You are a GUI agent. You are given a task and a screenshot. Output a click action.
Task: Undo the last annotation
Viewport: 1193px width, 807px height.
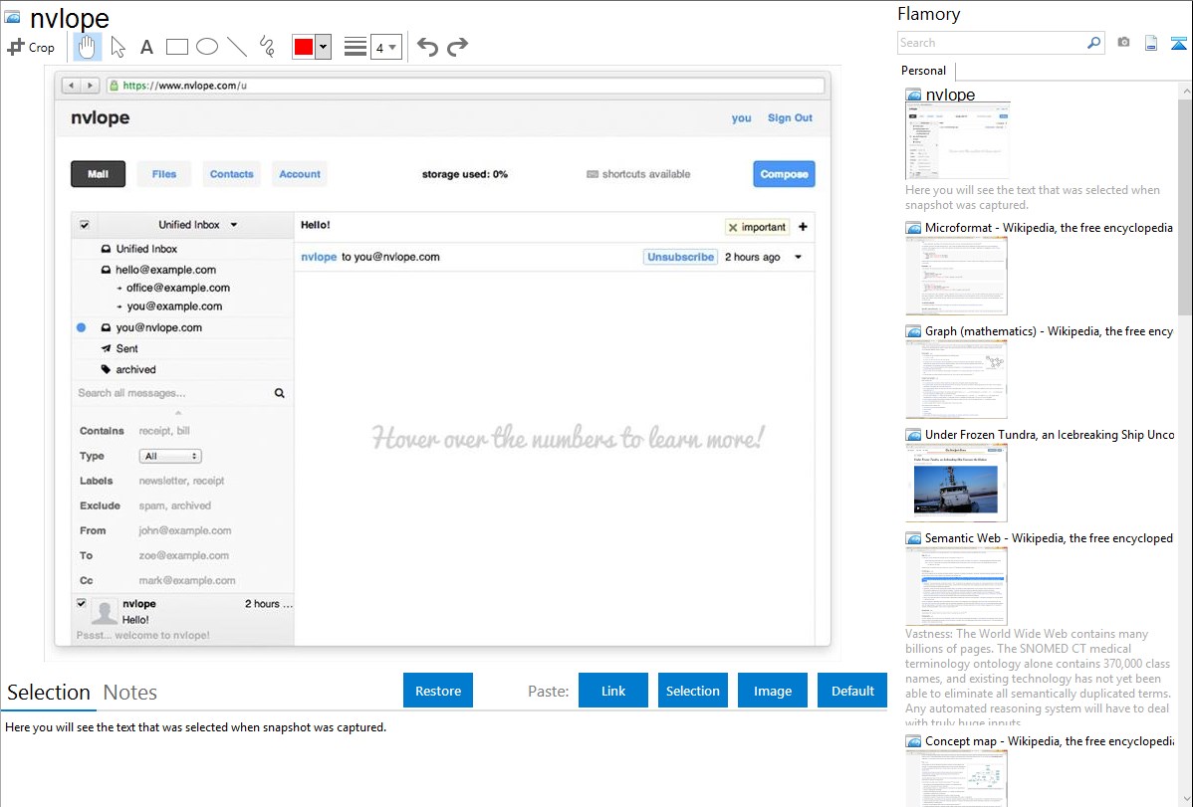pyautogui.click(x=427, y=47)
